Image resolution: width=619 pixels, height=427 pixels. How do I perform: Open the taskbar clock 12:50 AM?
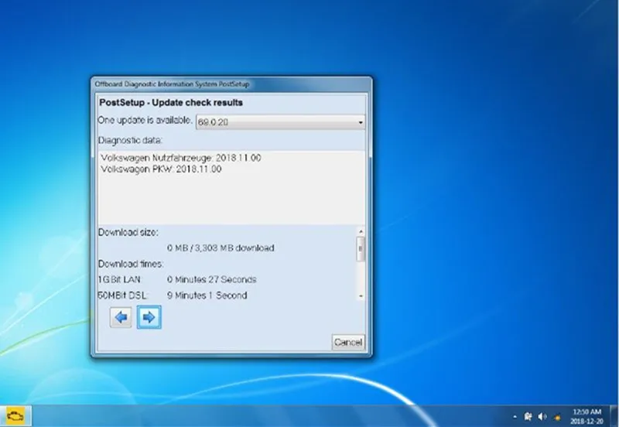pyautogui.click(x=587, y=416)
